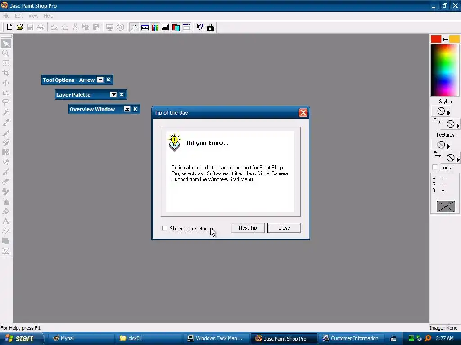
Task: Close the Overview Window palette
Action: pyautogui.click(x=135, y=109)
